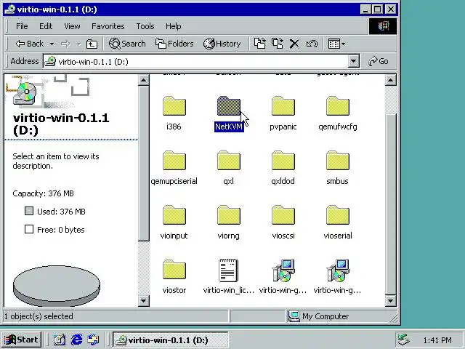
Task: Launch Internet Explorer from Quick Launch
Action: [76, 340]
